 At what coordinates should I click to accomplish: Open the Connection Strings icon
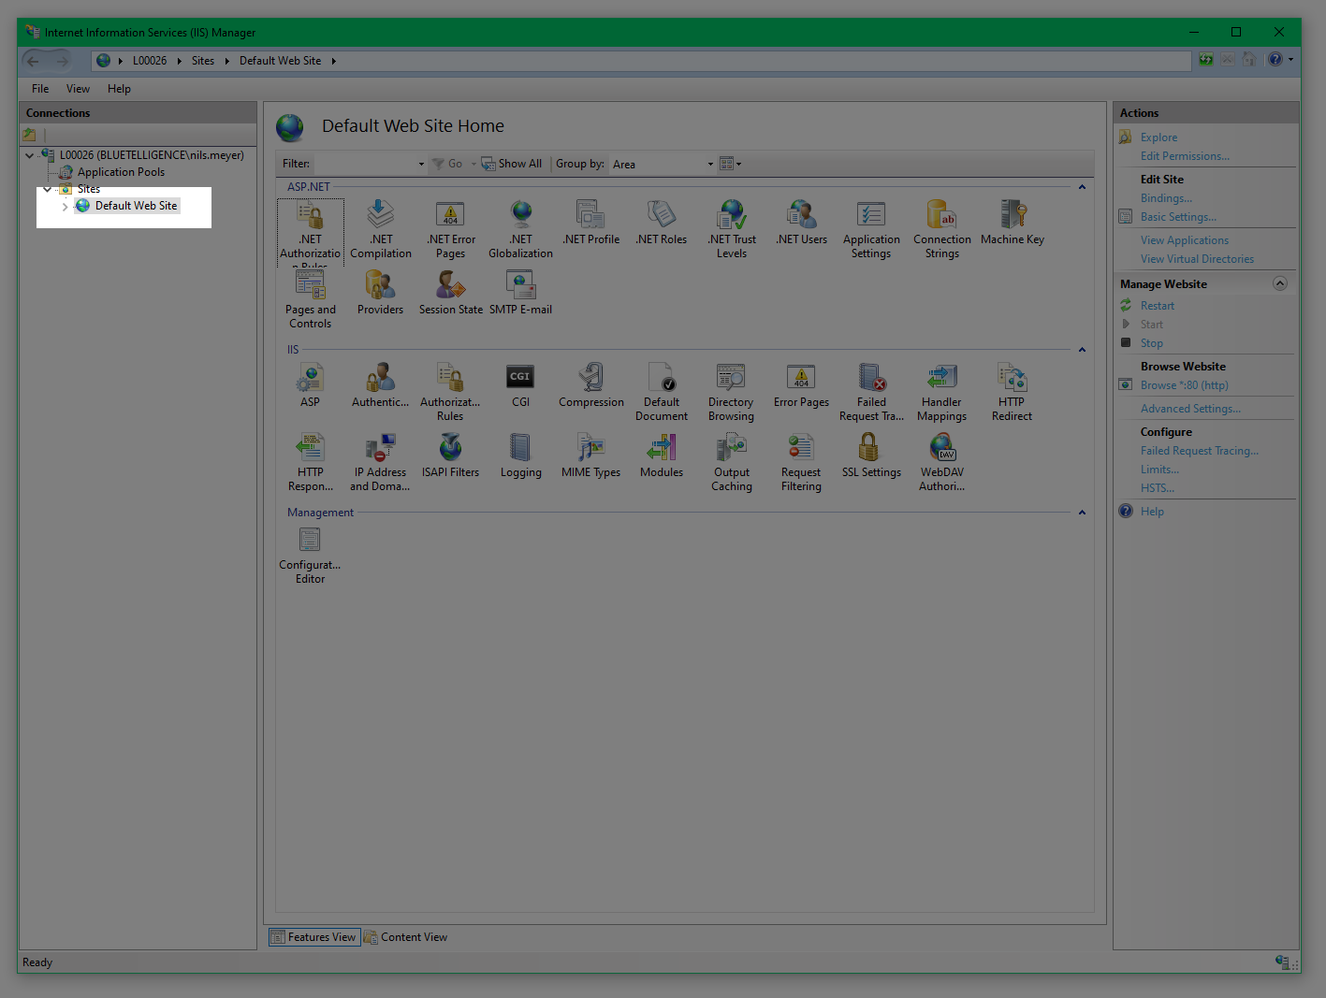(x=941, y=215)
